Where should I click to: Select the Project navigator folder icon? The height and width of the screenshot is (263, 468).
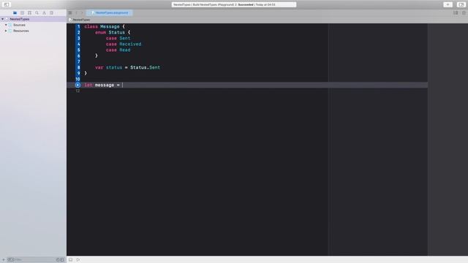tap(15, 13)
